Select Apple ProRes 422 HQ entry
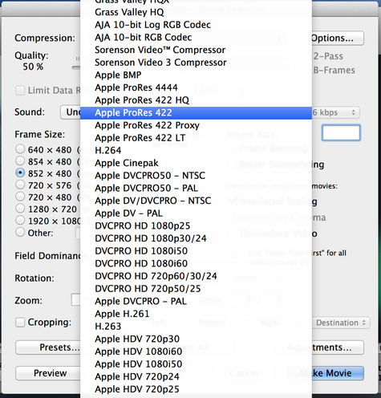381x398 pixels. [196, 100]
